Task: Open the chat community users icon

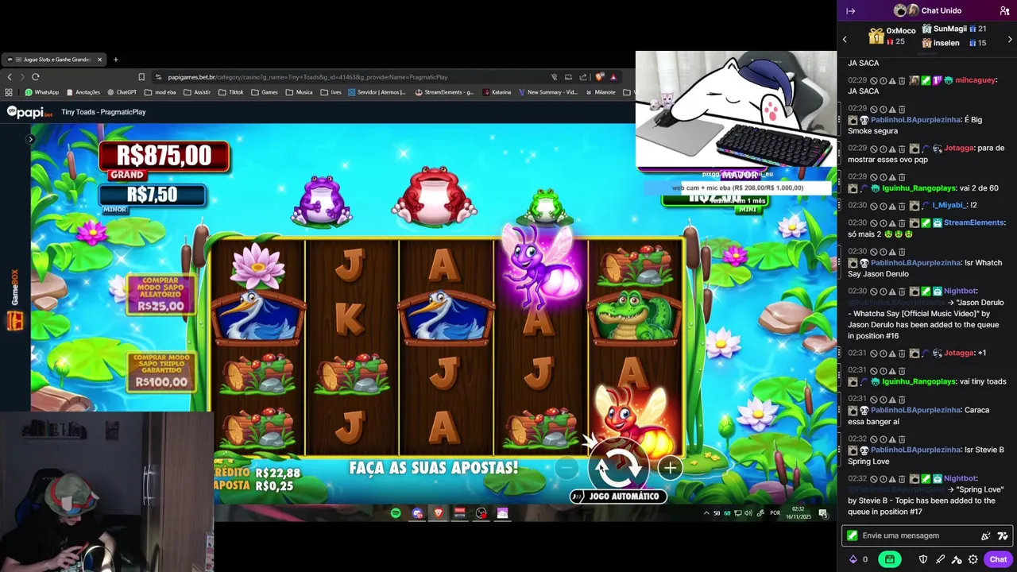Action: [1004, 11]
